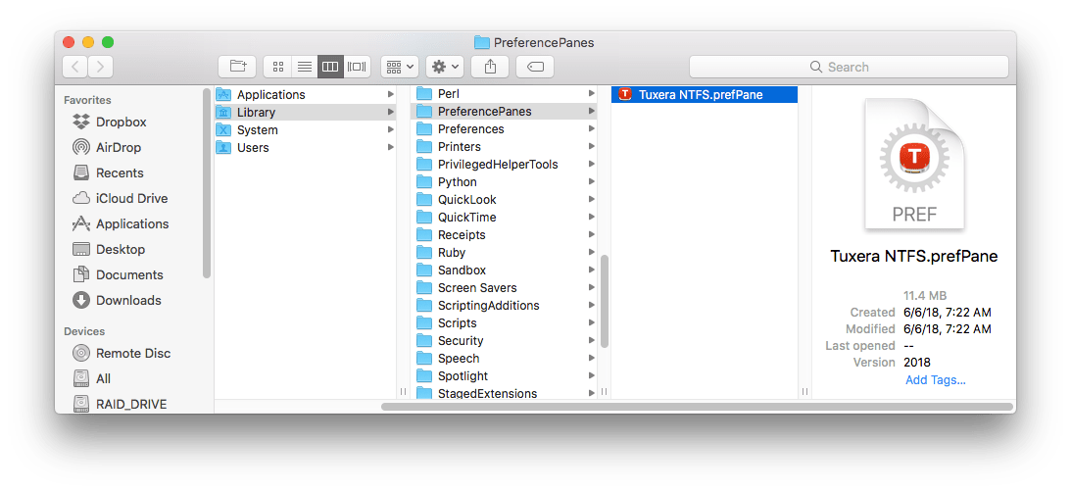Image resolution: width=1071 pixels, height=492 pixels.
Task: Select the Ruby folder
Action: click(504, 253)
